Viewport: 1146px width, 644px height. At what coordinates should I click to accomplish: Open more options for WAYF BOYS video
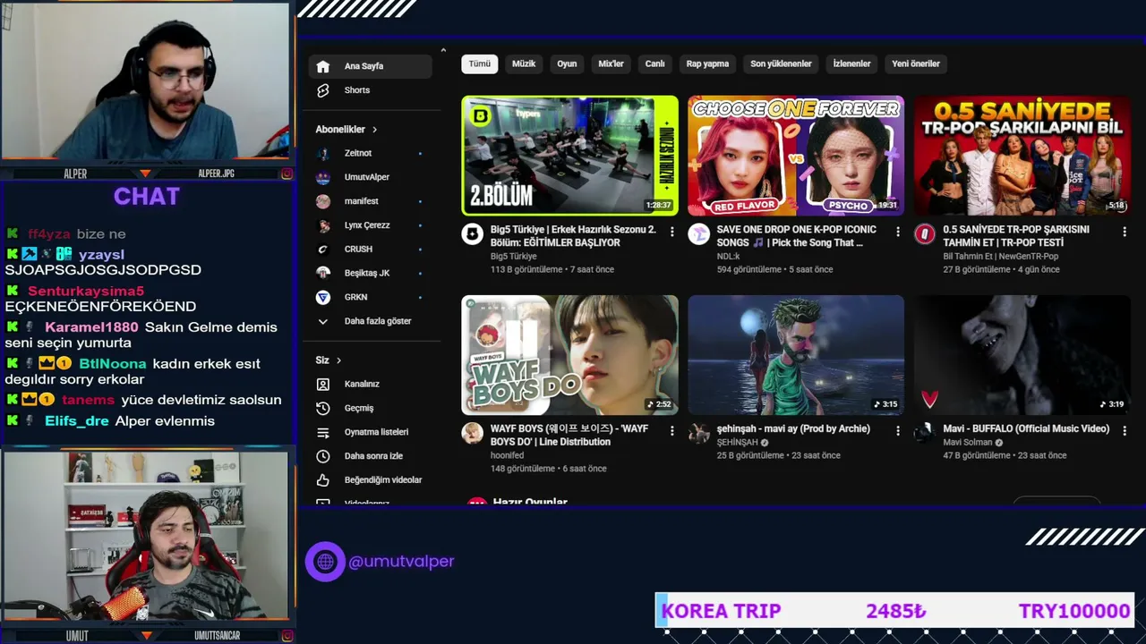[671, 431]
